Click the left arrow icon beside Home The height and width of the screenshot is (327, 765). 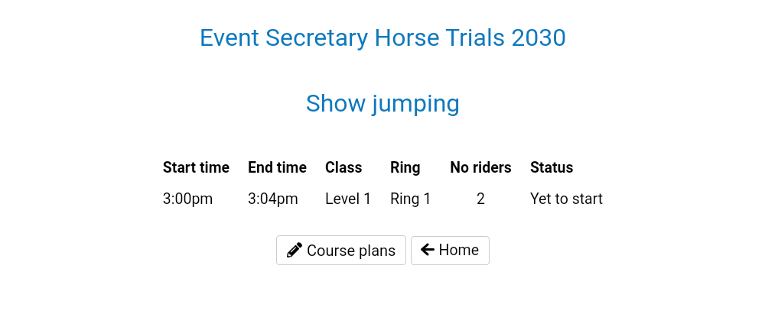click(428, 250)
